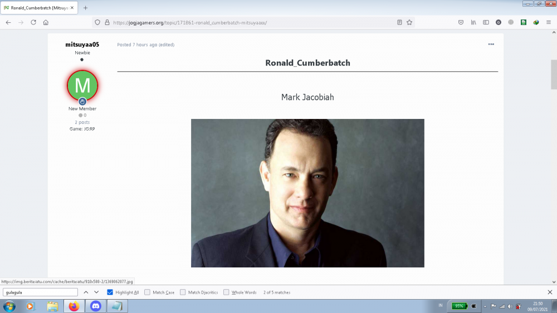Open the Firefox hamburger menu
Screen dimensions: 557x313
click(549, 22)
